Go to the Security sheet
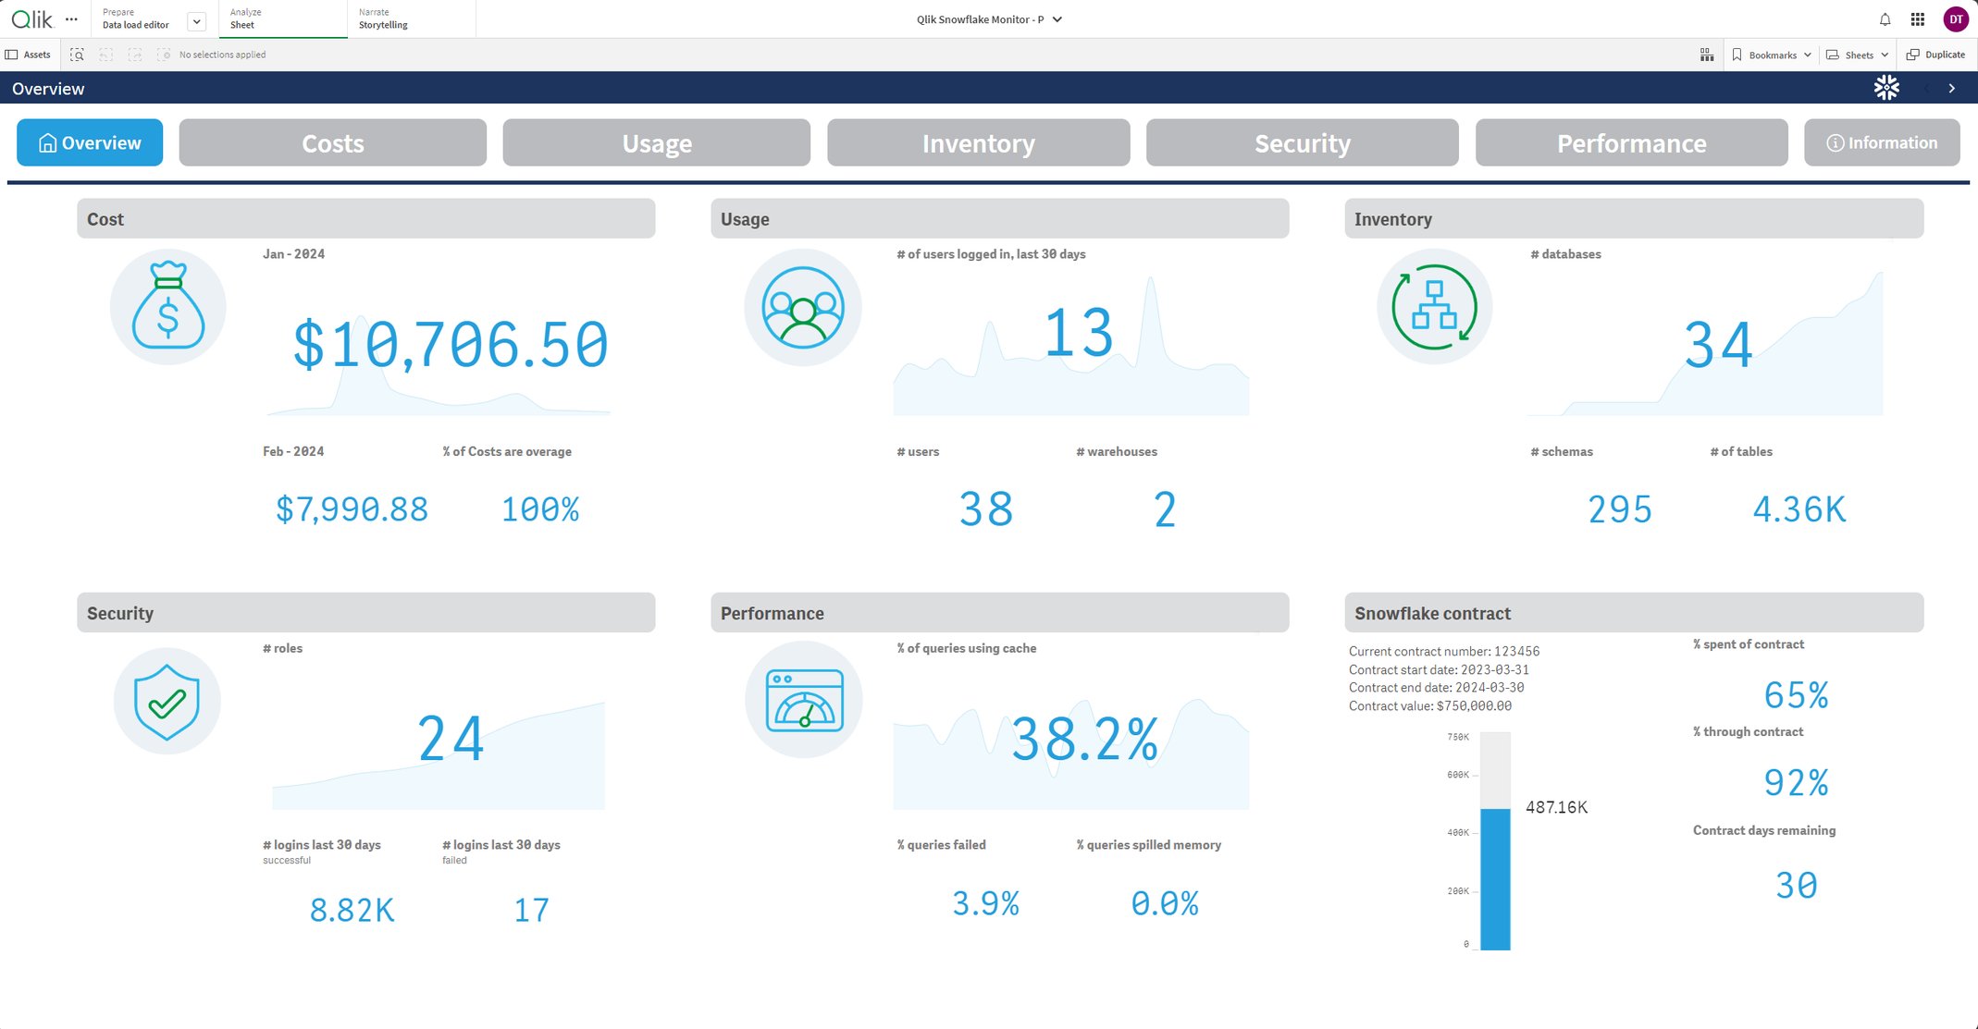 1303,142
